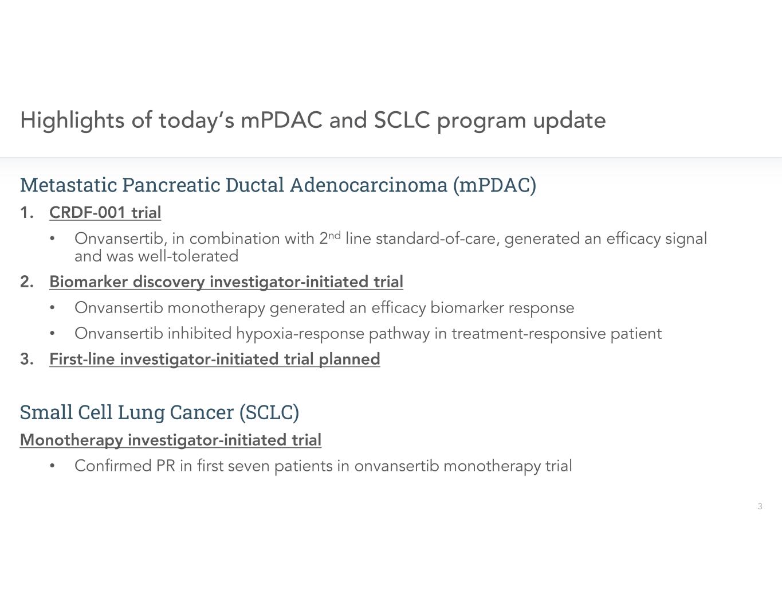Select the 'Metastatic Pancreatic Ductal Adenocarcinoma (mPDAC)' heading
Screen dimensions: 782x605
[278, 185]
